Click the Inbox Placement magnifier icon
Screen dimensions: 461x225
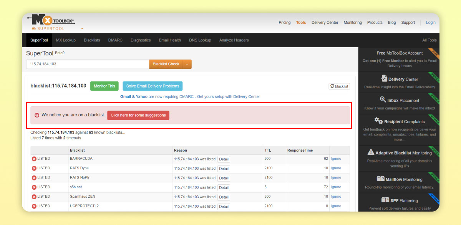pos(383,99)
